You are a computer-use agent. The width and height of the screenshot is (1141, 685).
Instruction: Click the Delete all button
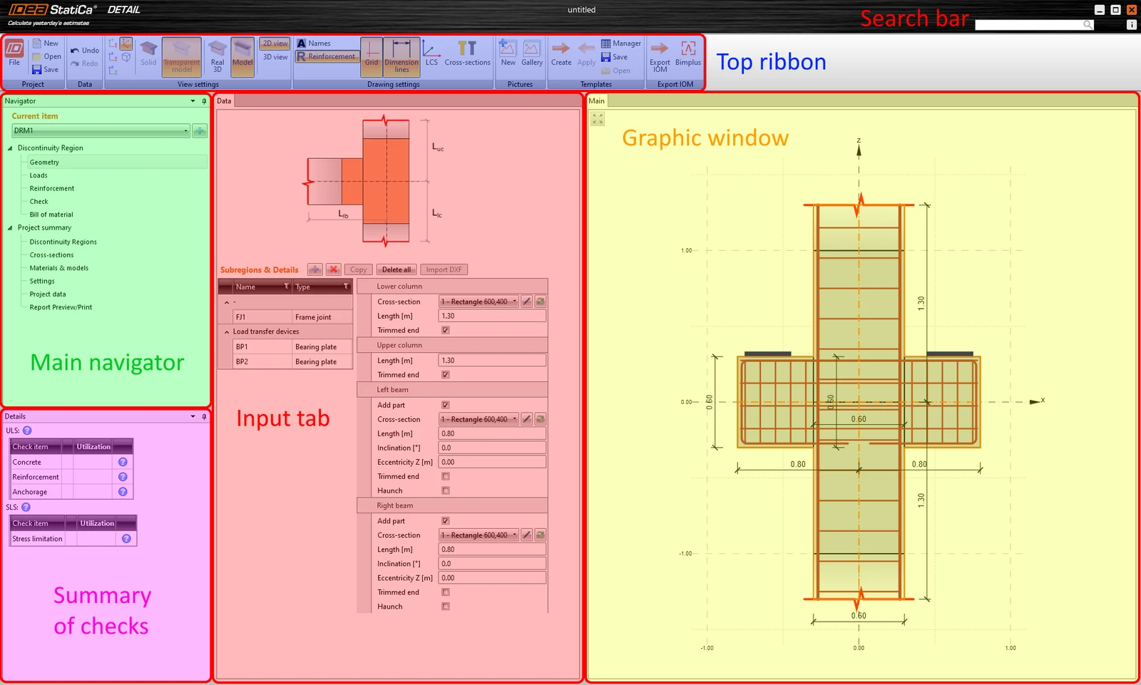point(396,269)
